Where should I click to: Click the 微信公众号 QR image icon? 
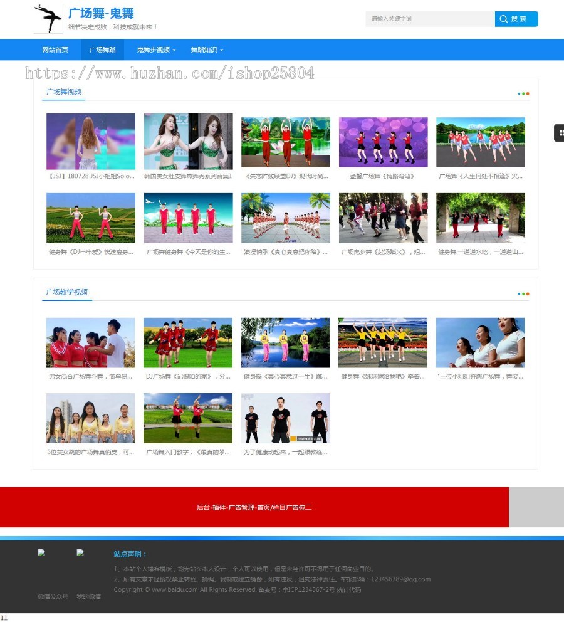click(x=42, y=553)
